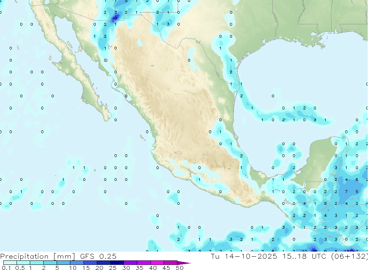Click the 40–45 mm magenta legend box
368x270 pixels.
click(x=157, y=263)
